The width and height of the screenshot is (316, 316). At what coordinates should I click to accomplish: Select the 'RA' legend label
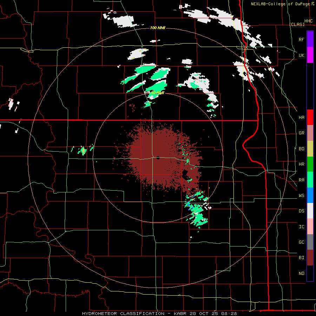(x=301, y=180)
